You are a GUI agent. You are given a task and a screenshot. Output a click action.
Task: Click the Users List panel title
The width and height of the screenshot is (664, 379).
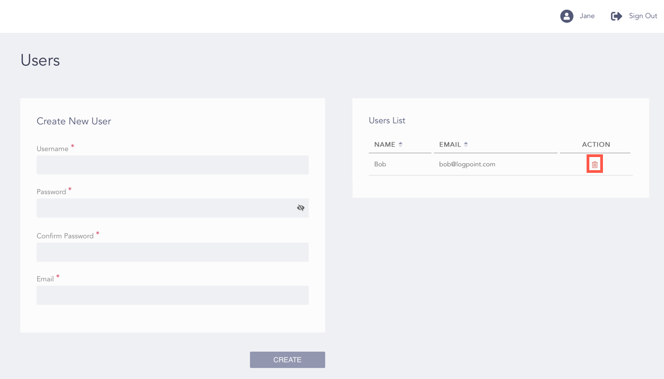(387, 121)
